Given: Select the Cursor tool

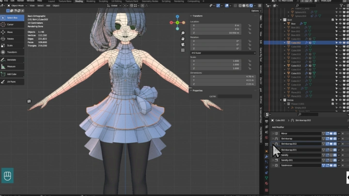Looking at the screenshot, I should (x=11, y=24).
